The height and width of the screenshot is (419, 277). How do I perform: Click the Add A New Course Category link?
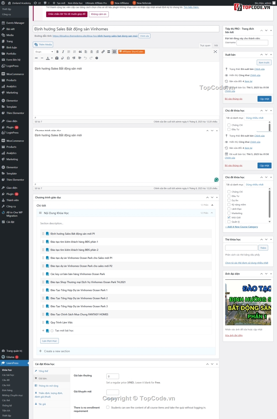coord(241,227)
